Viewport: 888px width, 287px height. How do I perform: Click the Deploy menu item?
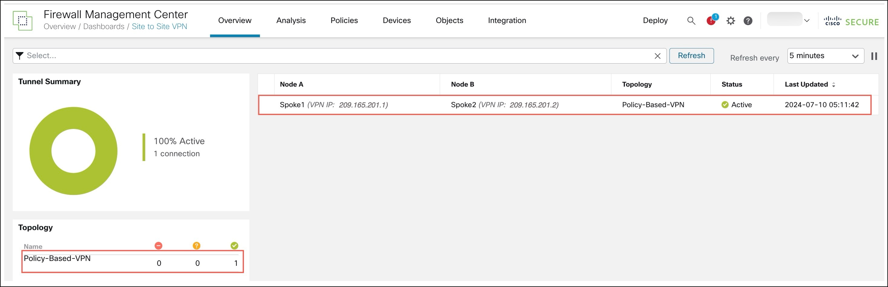pos(655,20)
